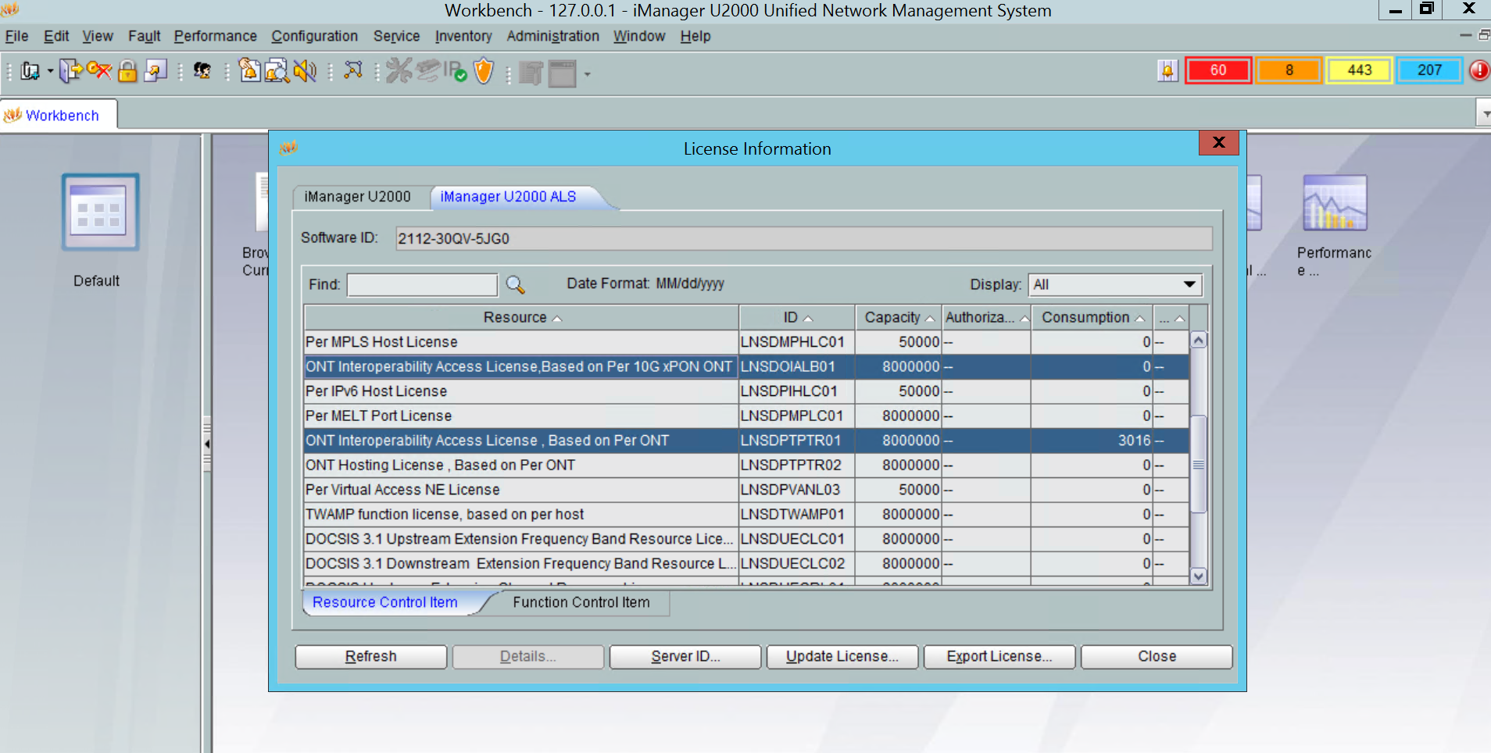Screen dimensions: 1491x753
Task: Select the TWAMP function license row
Action: click(746, 515)
